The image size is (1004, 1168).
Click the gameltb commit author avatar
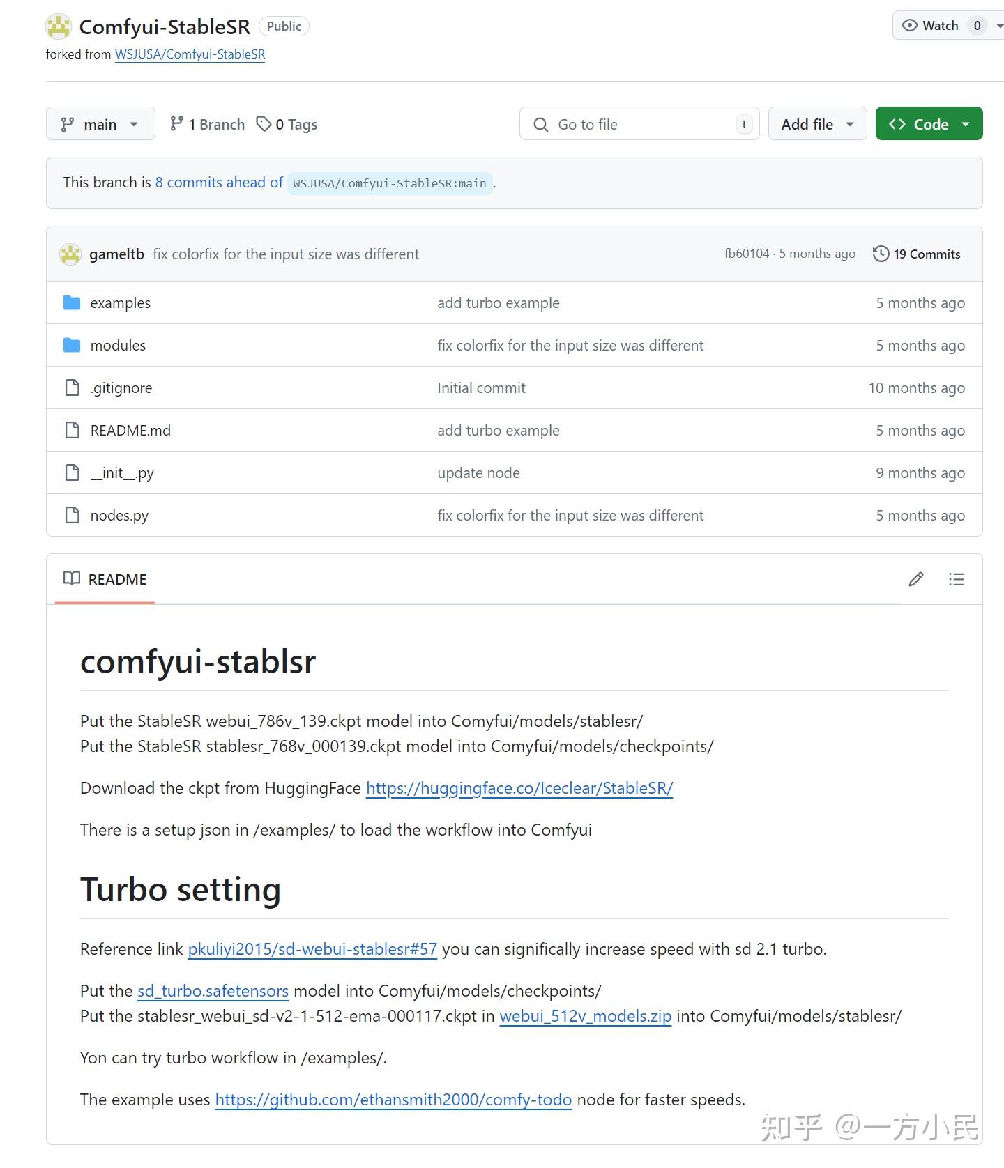coord(70,254)
